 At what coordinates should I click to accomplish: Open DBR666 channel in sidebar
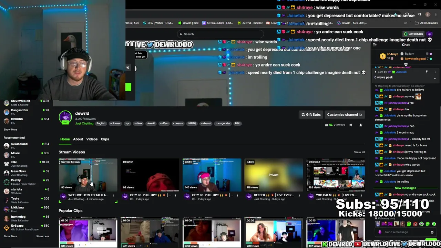(x=26, y=121)
